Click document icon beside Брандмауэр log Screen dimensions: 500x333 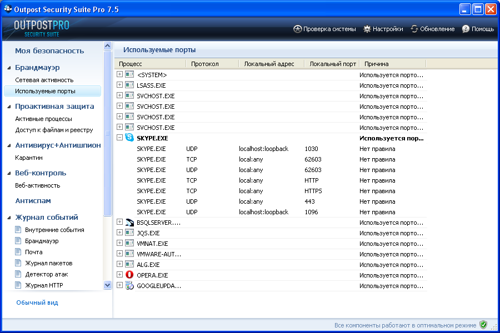click(18, 240)
